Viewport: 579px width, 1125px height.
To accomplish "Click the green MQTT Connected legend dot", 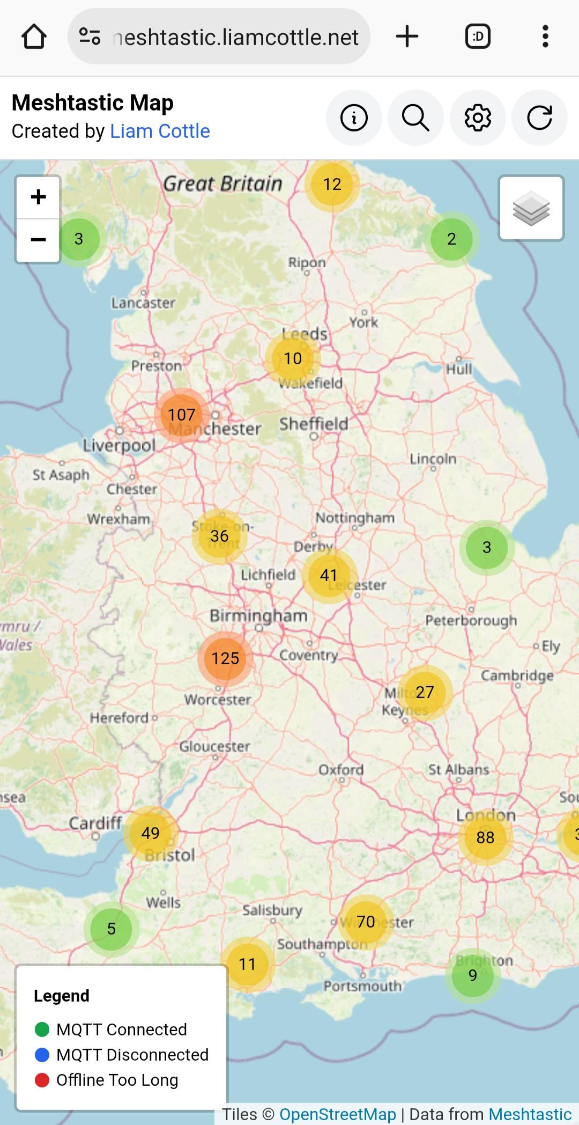I will point(42,1030).
